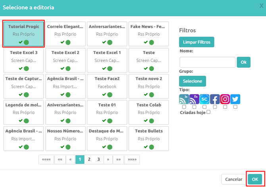
Task: Go to page 2 of results
Action: [89, 159]
